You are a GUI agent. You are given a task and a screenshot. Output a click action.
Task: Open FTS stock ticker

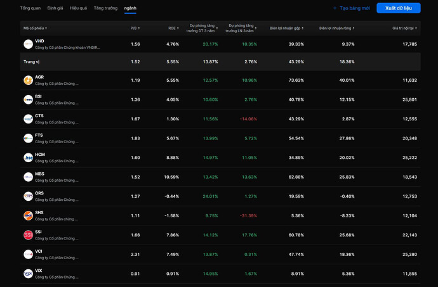(x=39, y=135)
